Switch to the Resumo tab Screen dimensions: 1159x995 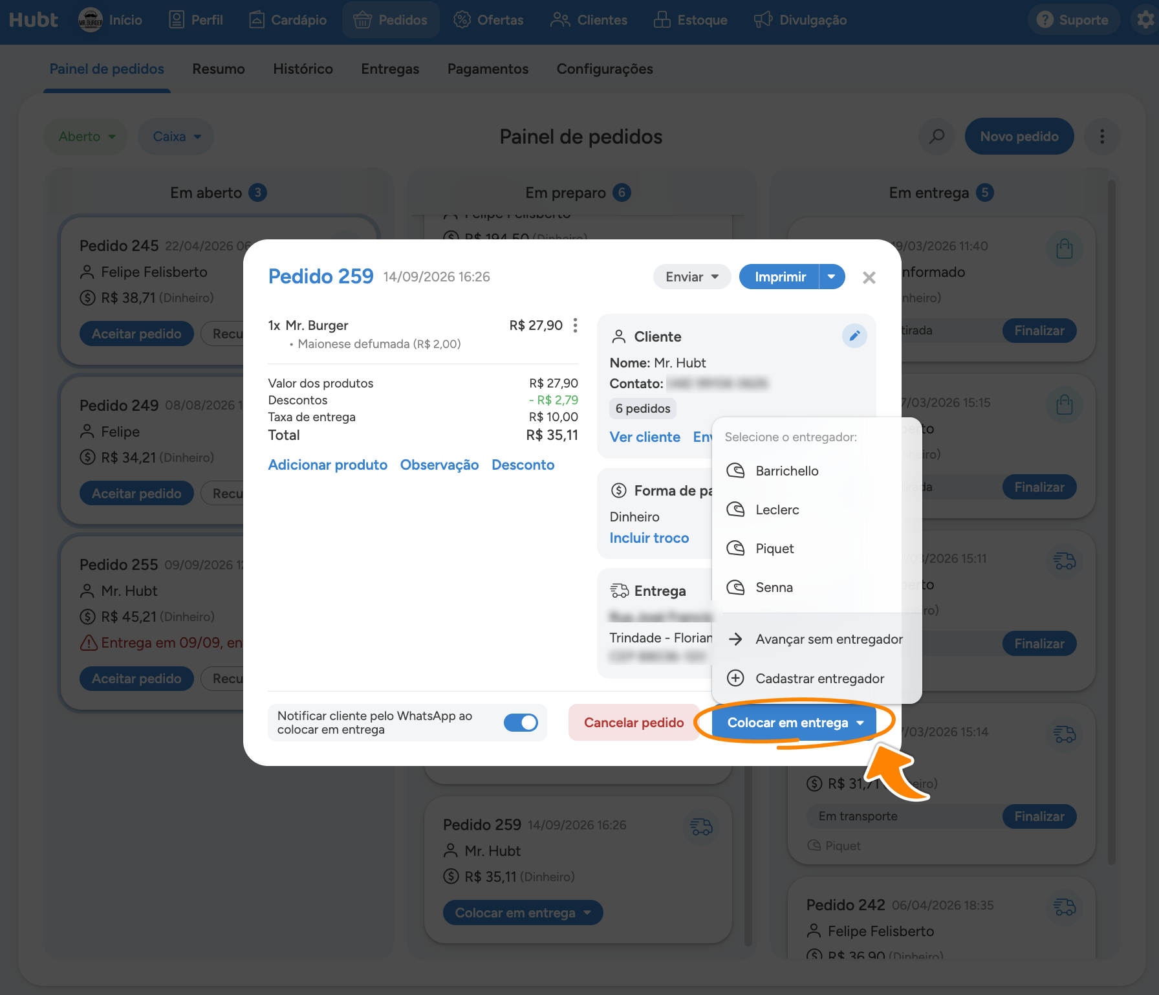(x=219, y=69)
